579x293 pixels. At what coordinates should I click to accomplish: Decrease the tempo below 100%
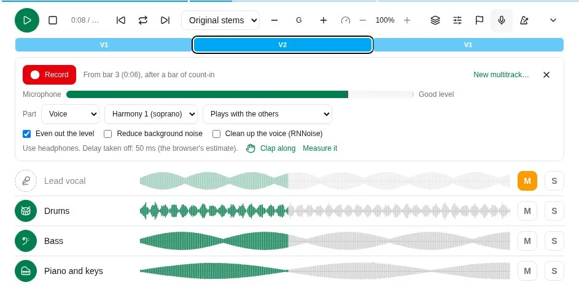point(363,20)
